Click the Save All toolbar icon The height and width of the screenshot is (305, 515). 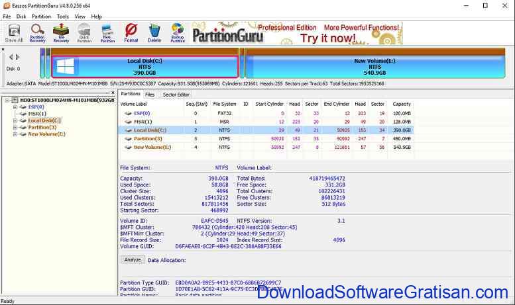tap(14, 33)
